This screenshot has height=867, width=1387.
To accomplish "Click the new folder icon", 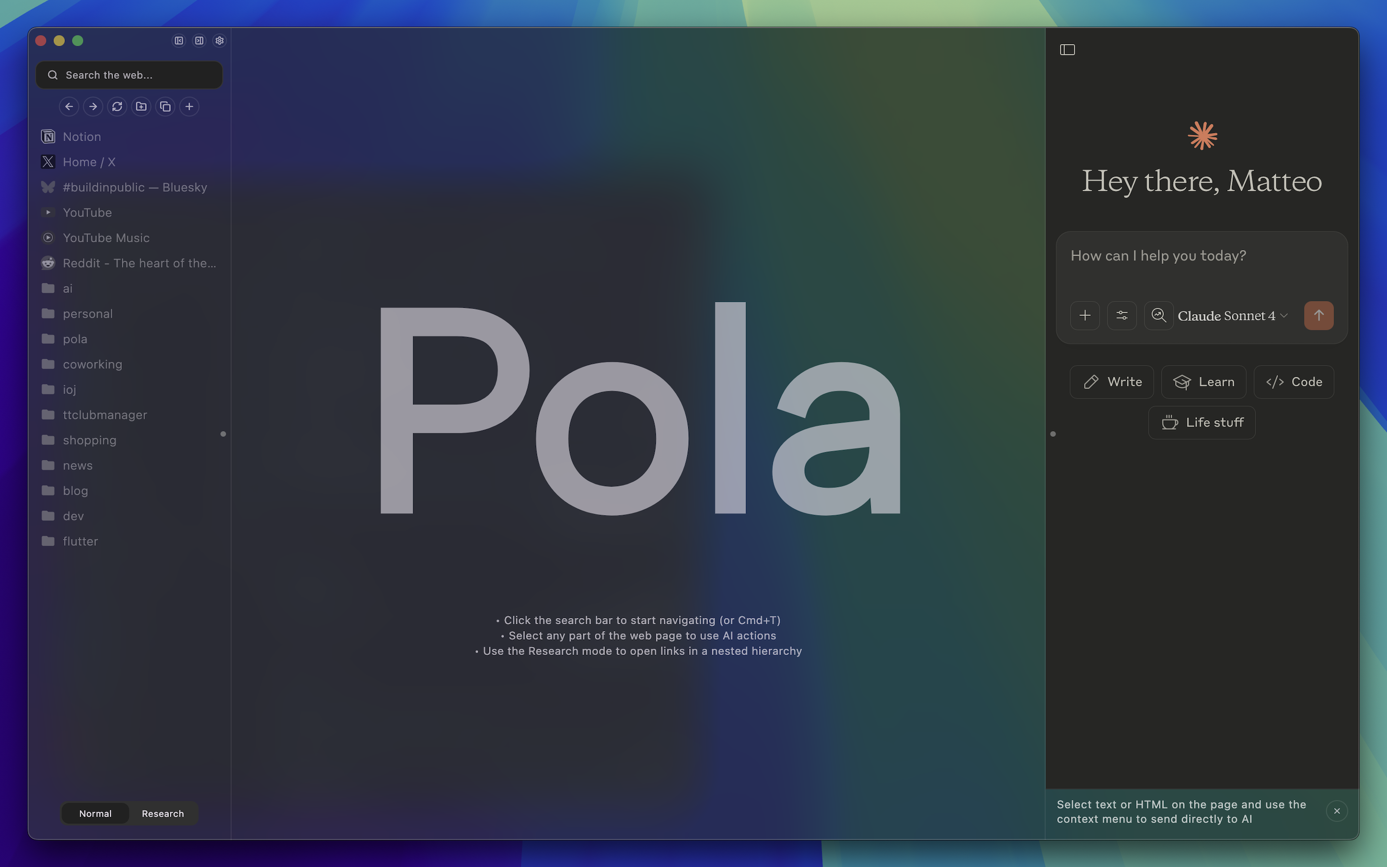I will pyautogui.click(x=141, y=106).
